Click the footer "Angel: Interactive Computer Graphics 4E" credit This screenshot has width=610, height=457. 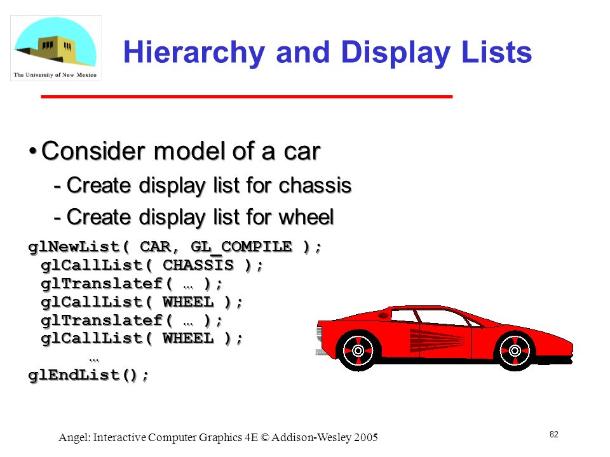click(218, 437)
